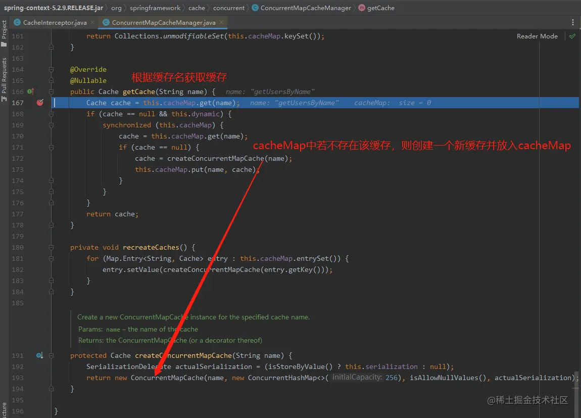The height and width of the screenshot is (418, 581).
Task: Click isAllowNullValues() on line 193
Action: 448,378
